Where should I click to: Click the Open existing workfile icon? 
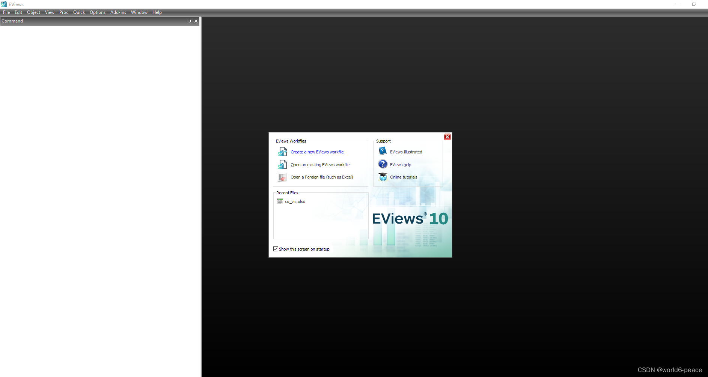tap(282, 164)
